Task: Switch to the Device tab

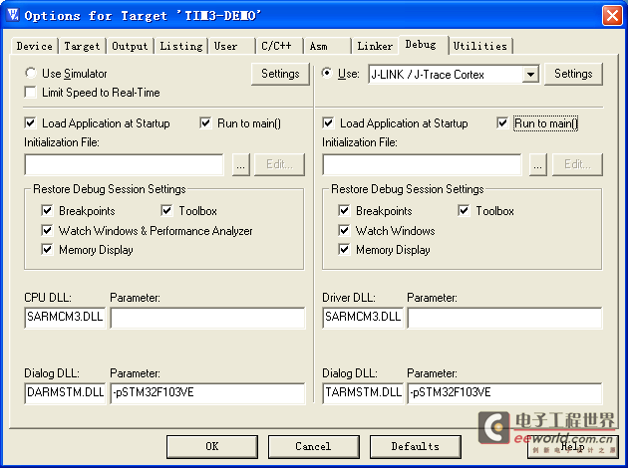Action: (35, 46)
